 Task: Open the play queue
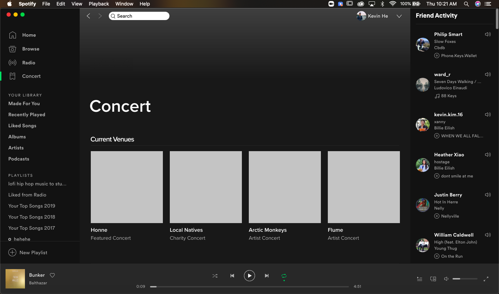419,279
